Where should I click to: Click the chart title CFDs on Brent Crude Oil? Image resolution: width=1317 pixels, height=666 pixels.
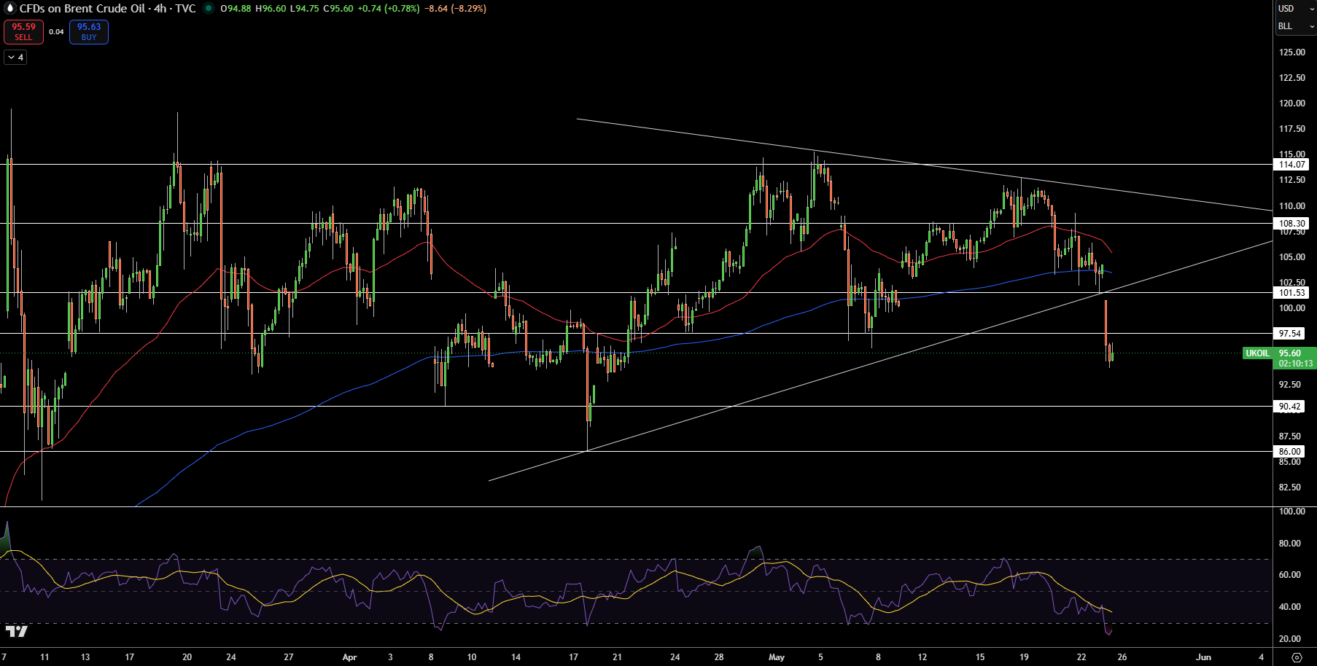[82, 9]
